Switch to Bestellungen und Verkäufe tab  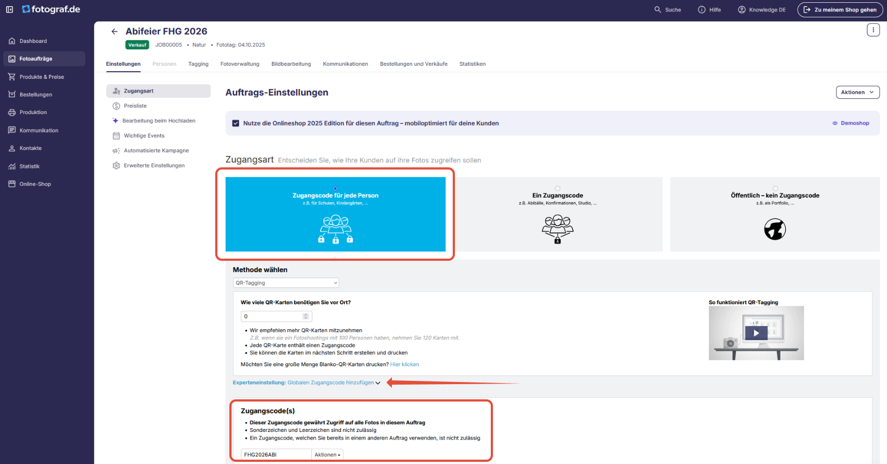tap(414, 64)
